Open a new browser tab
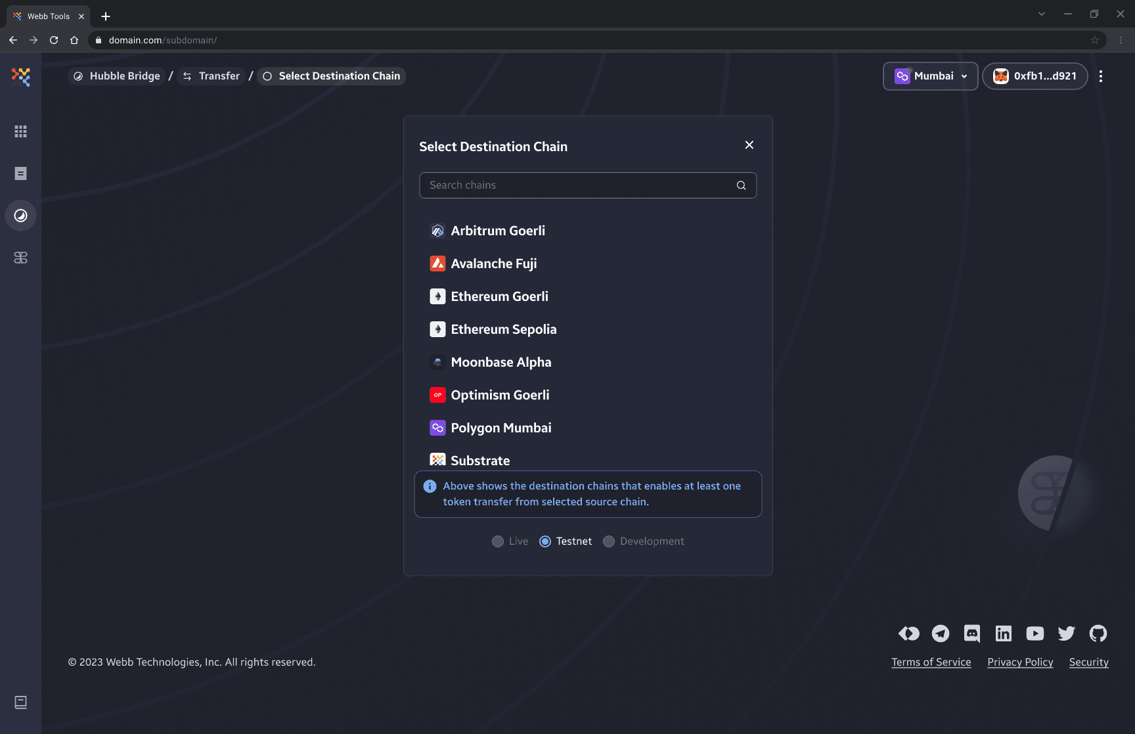This screenshot has height=734, width=1135. [106, 16]
